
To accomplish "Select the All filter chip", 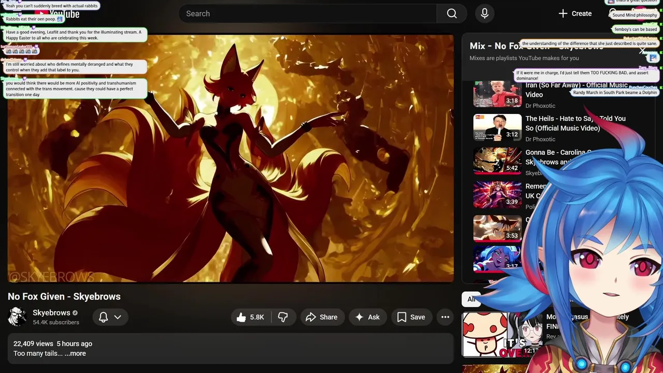I will point(471,299).
